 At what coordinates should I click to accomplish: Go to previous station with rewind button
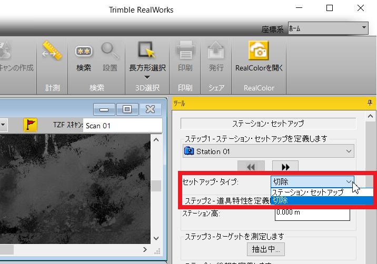coord(251,167)
